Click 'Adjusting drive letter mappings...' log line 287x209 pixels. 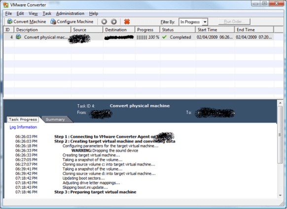click(x=91, y=183)
